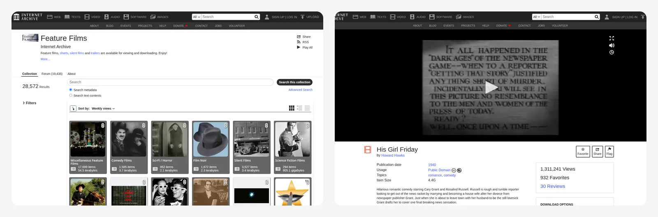The image size is (658, 217).
Task: Open Web icon on Feature Films page
Action: (50, 17)
